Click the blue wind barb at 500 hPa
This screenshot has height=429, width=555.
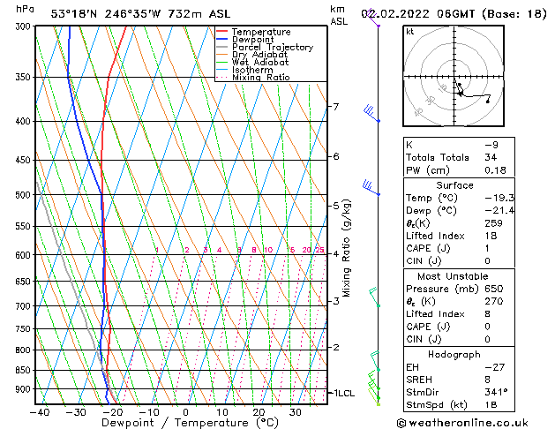371,188
